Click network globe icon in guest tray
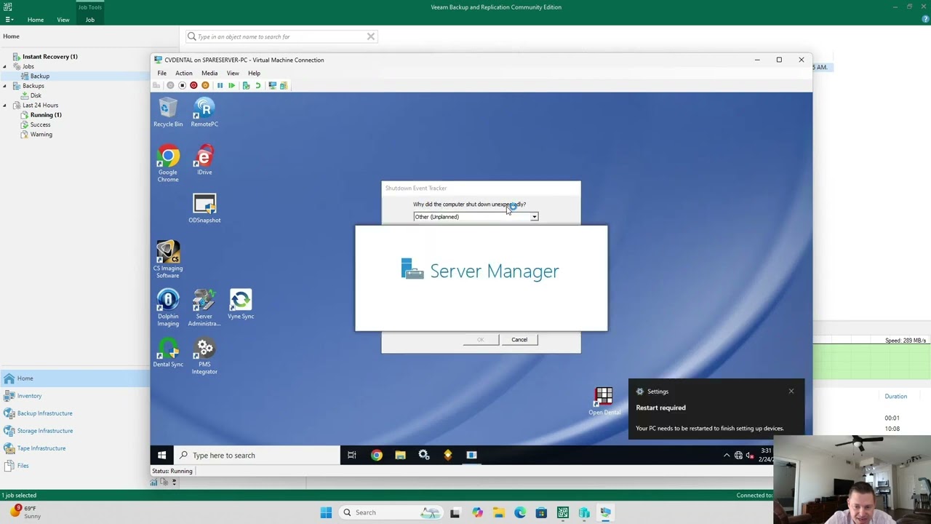Image resolution: width=931 pixels, height=524 pixels. point(738,456)
